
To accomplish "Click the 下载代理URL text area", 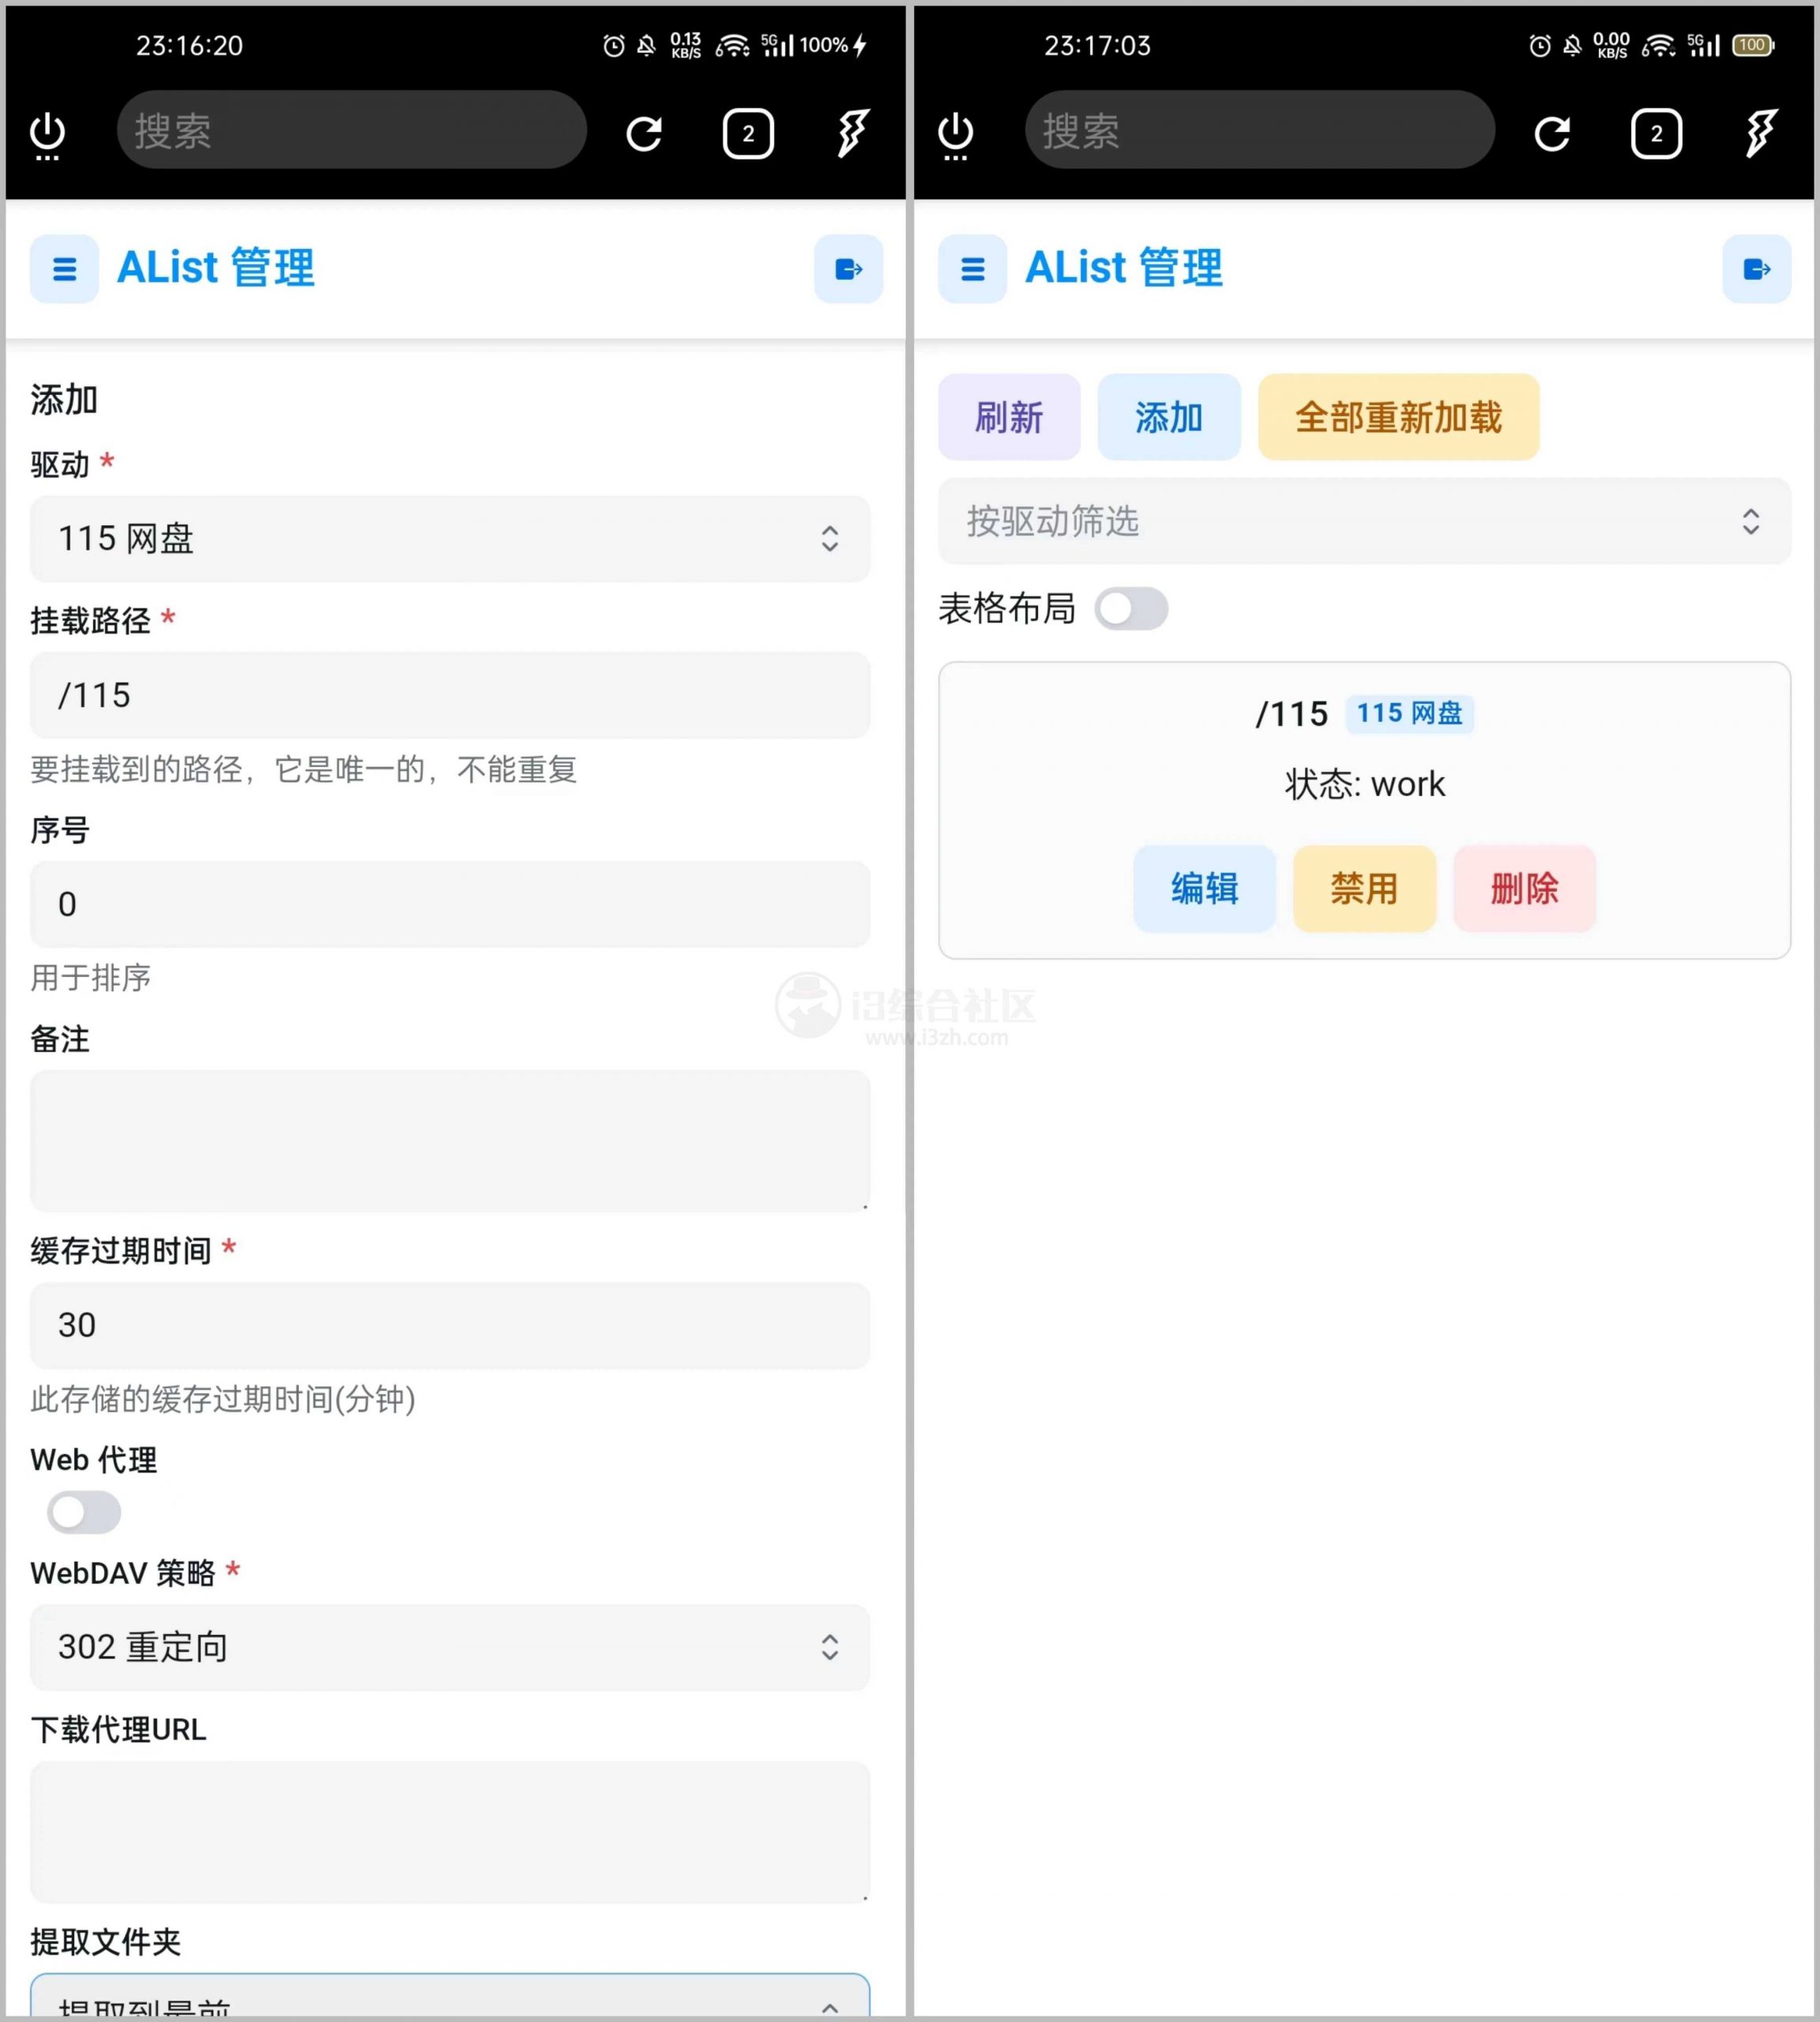I will [x=450, y=1832].
